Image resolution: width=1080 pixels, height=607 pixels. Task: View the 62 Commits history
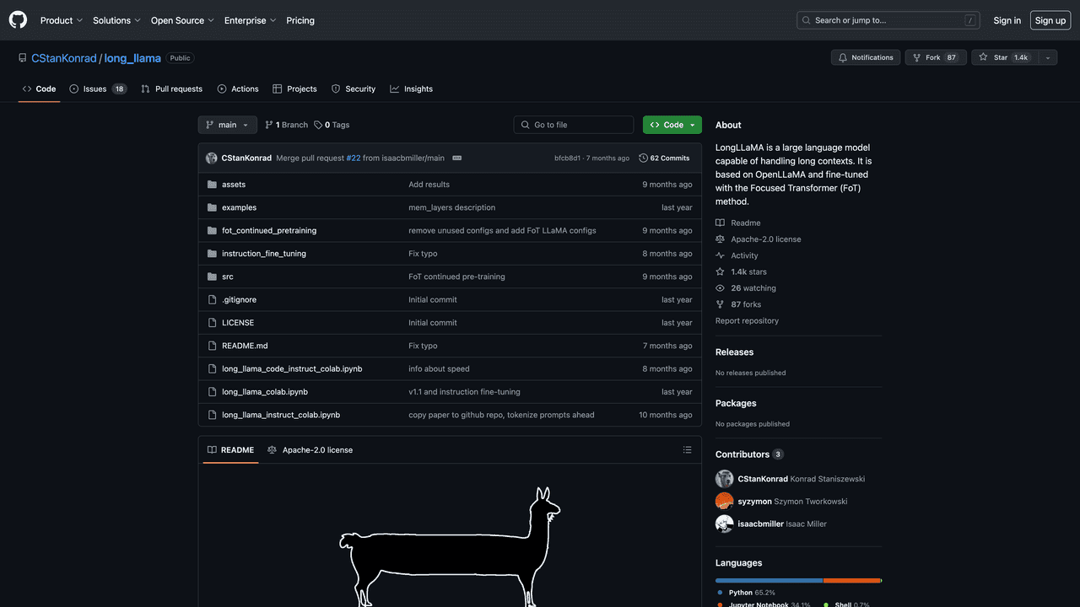(x=665, y=158)
